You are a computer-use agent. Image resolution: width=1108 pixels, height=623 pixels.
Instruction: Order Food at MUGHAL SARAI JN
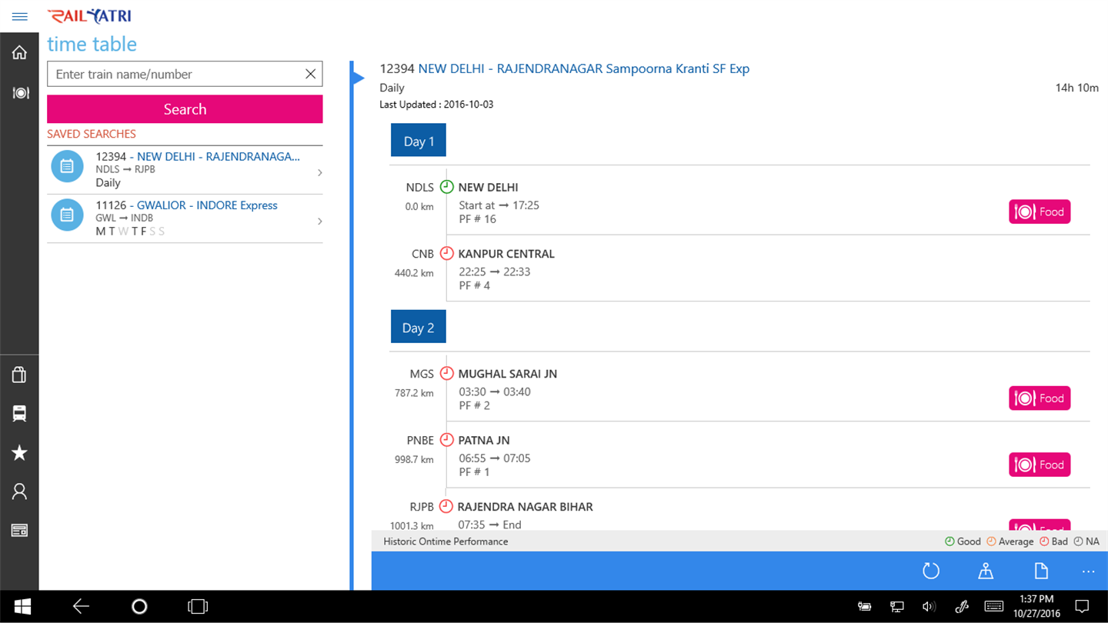[1040, 398]
